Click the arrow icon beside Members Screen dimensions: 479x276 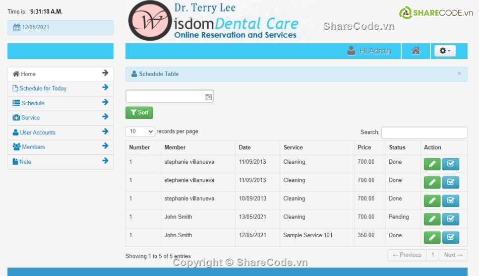coord(105,146)
